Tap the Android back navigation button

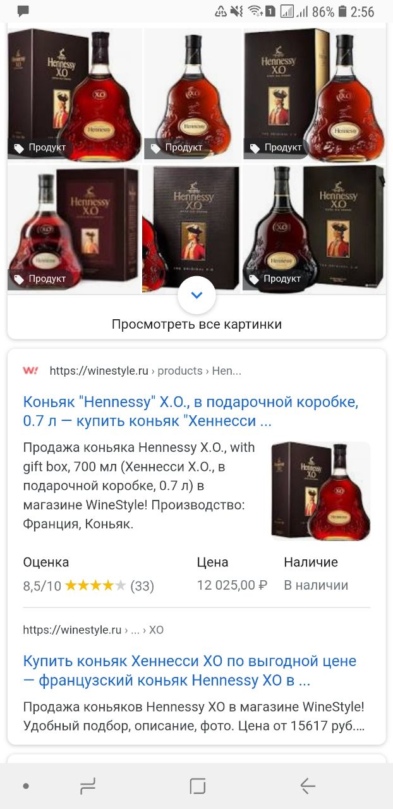[x=308, y=786]
